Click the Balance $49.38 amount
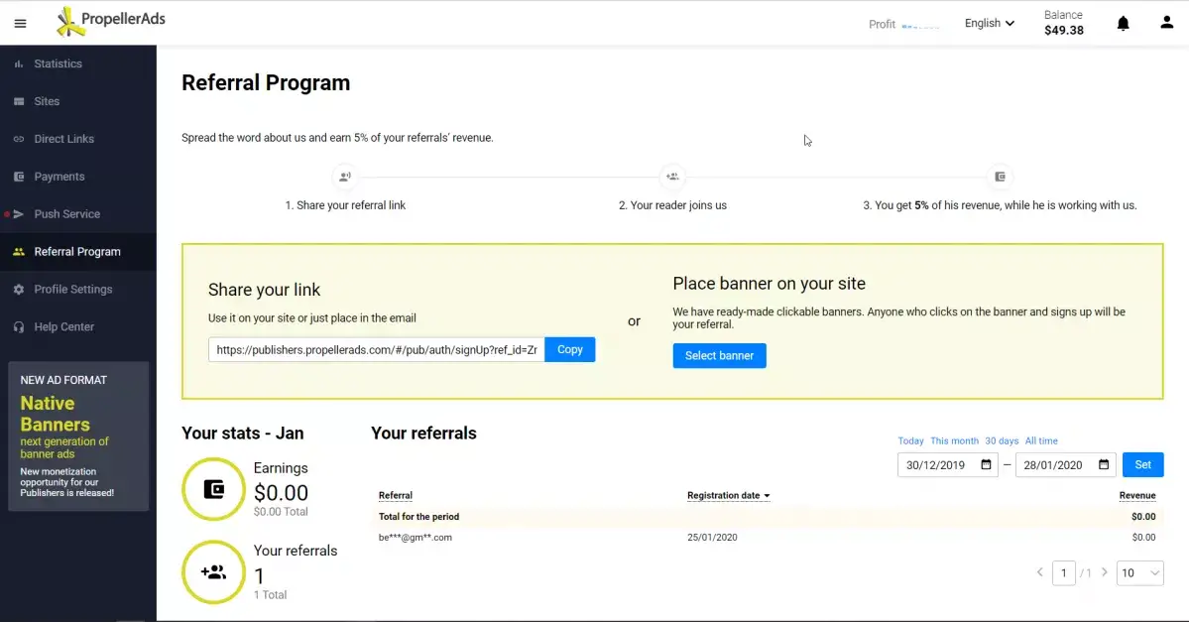 (x=1064, y=31)
